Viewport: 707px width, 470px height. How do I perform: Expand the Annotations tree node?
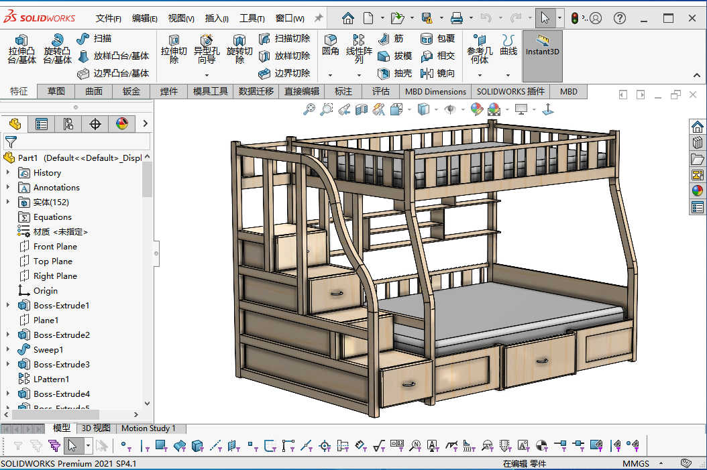(x=7, y=187)
